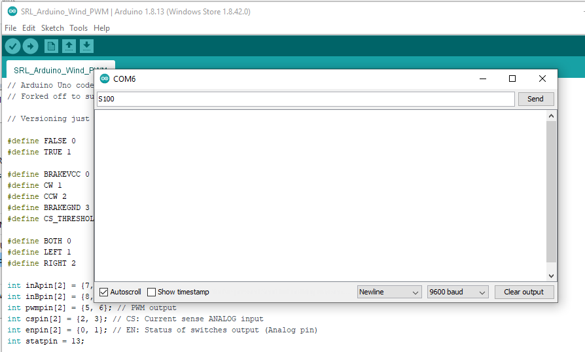Click the Upload arrow icon in toolbar

click(x=30, y=46)
